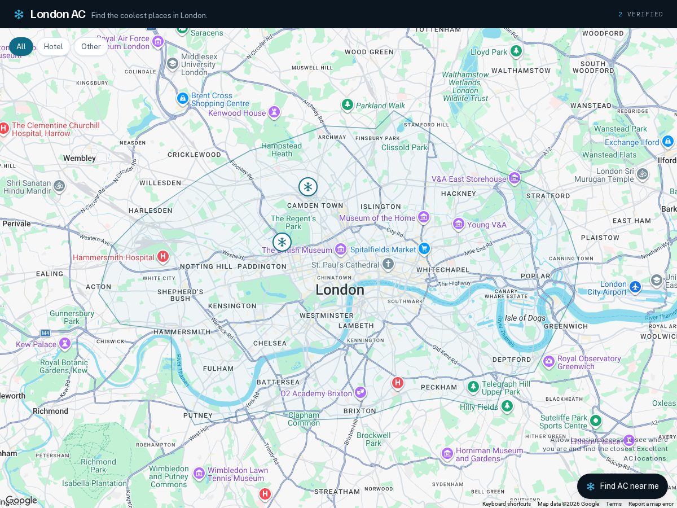Viewport: 677px width, 508px height.
Task: Open the snowflake AC marker near Paddington
Action: pos(282,242)
